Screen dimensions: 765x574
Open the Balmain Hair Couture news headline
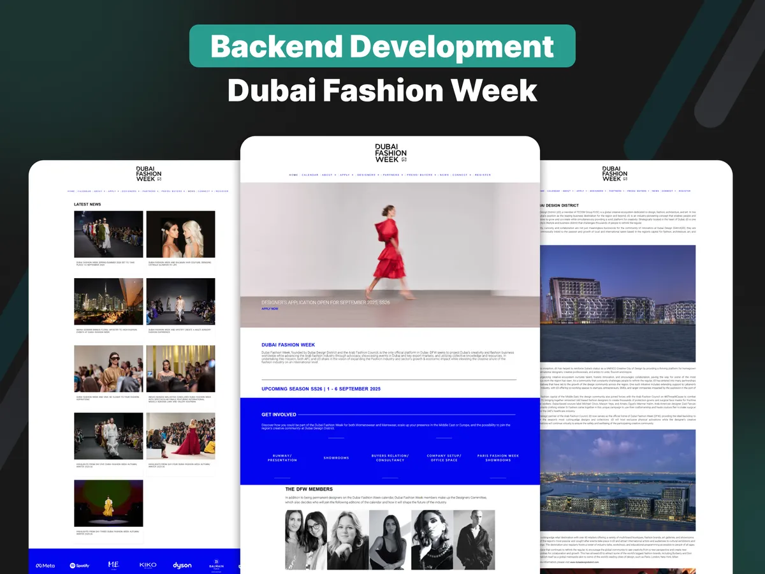coord(180,263)
